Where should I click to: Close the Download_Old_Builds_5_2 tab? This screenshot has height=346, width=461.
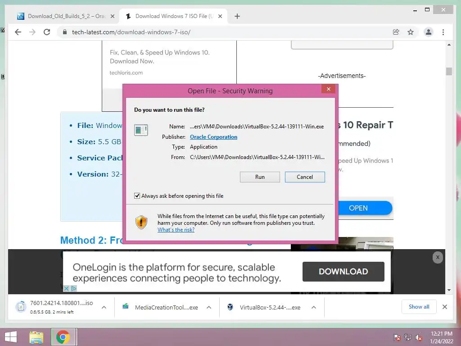112,17
